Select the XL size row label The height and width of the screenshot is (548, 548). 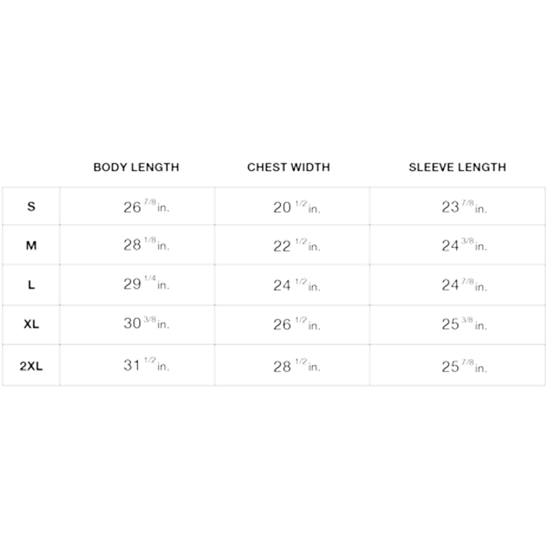[31, 324]
